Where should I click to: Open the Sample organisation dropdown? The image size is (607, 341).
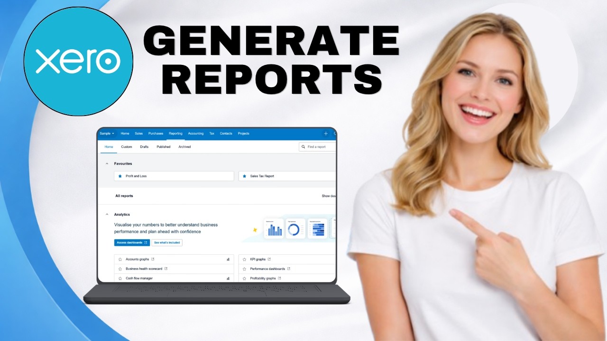[107, 134]
